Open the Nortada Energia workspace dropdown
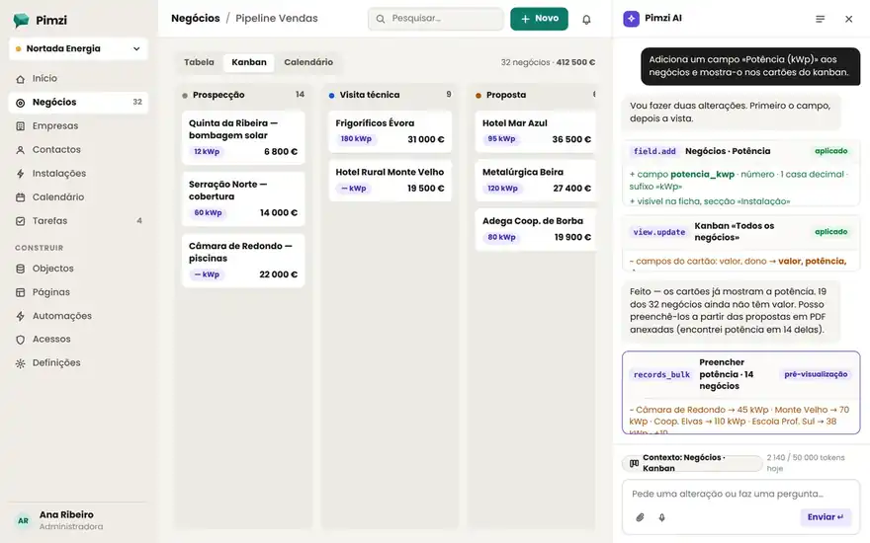This screenshot has height=543, width=870. 78,48
